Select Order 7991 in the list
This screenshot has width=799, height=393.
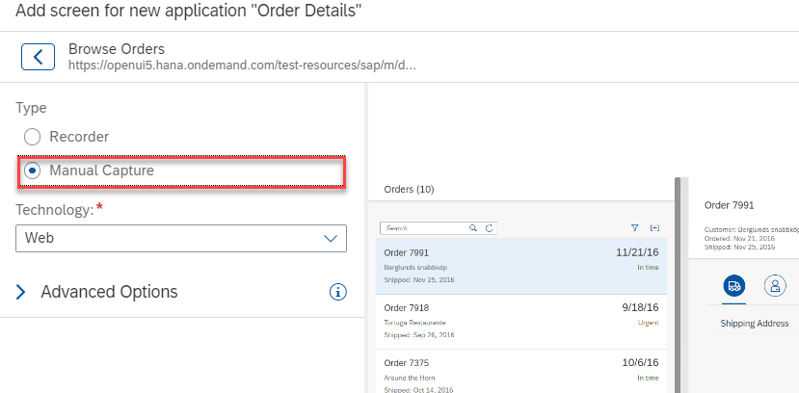(520, 266)
